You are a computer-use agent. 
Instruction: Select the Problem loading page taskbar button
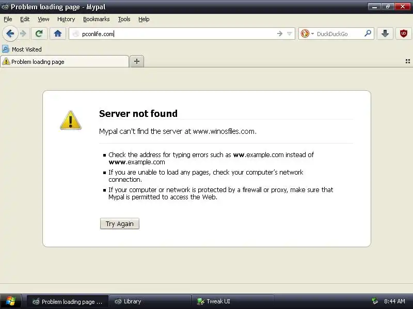68,301
